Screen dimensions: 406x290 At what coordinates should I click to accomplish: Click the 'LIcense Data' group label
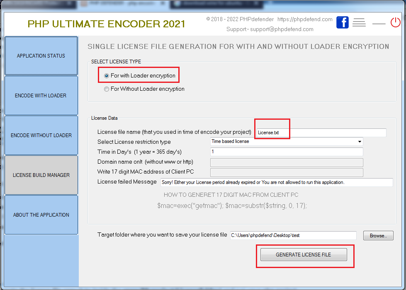coord(105,118)
